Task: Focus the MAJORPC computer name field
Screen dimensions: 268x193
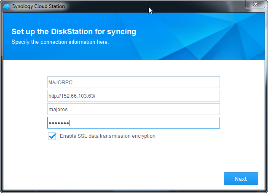Action: [x=133, y=82]
